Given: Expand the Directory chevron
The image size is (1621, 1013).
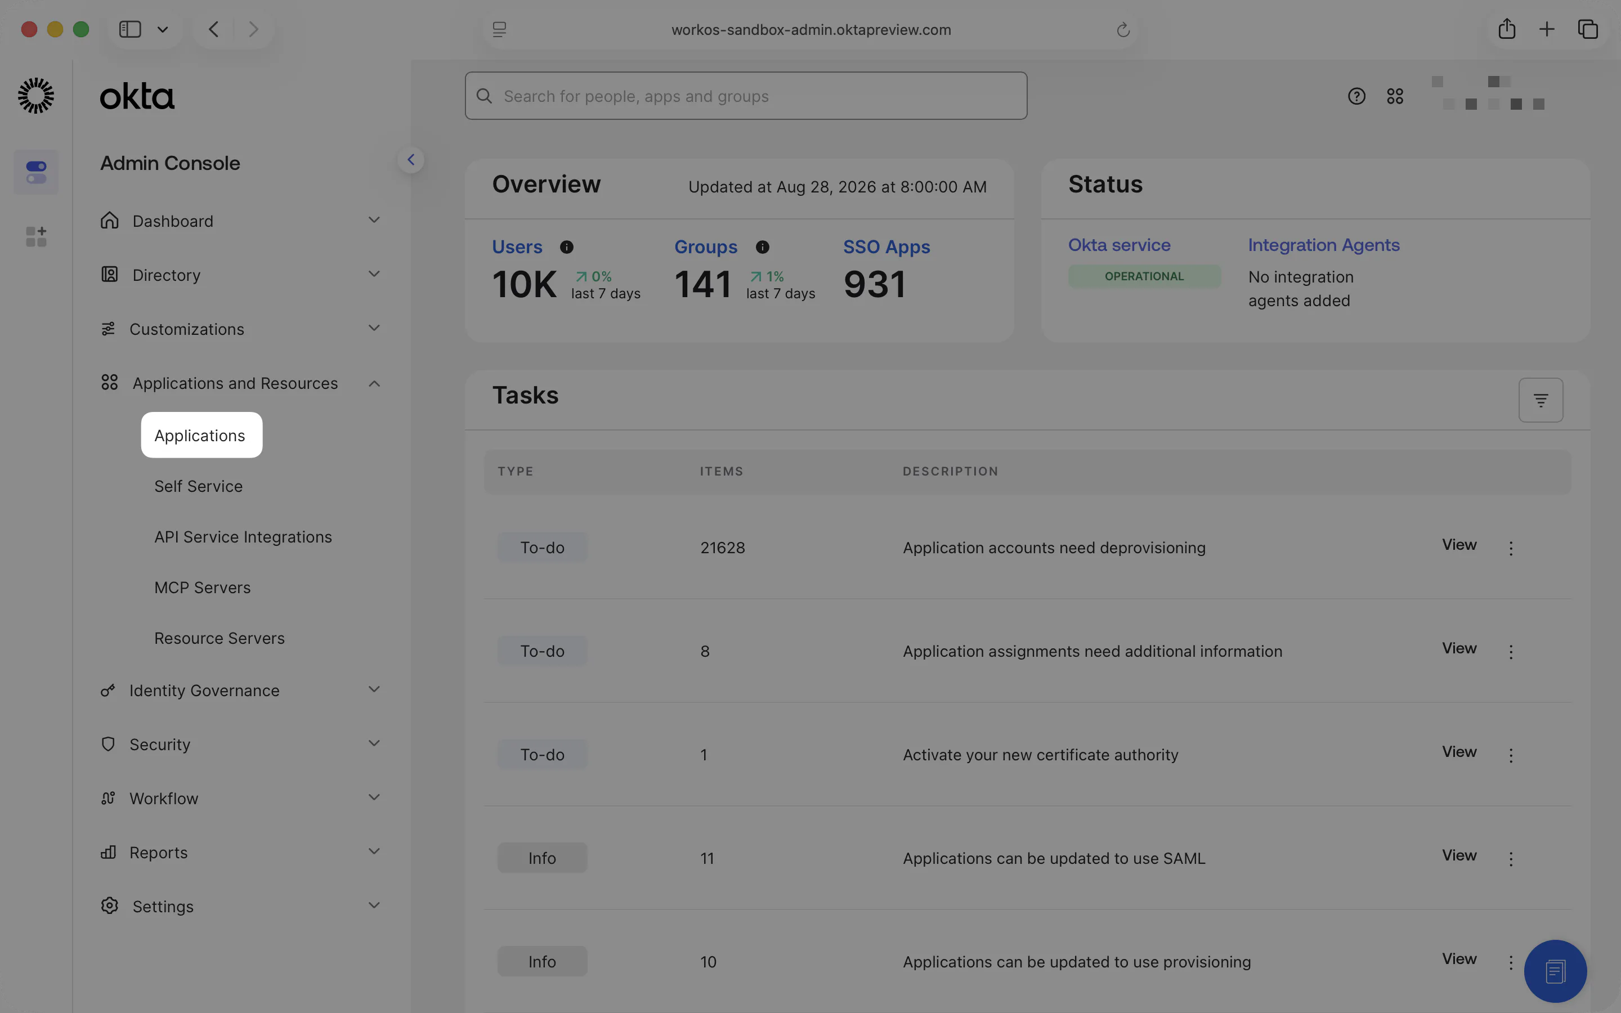Looking at the screenshot, I should tap(374, 274).
